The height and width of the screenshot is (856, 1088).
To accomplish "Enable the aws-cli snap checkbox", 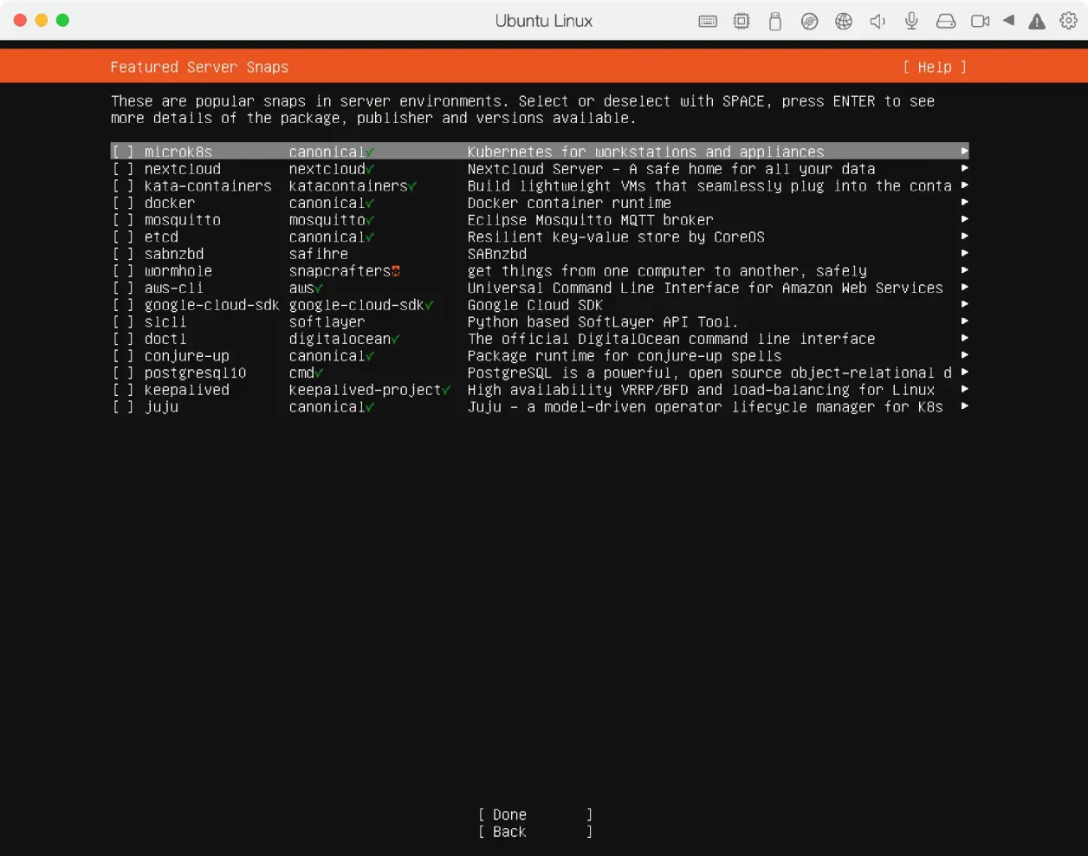I will coord(123,288).
